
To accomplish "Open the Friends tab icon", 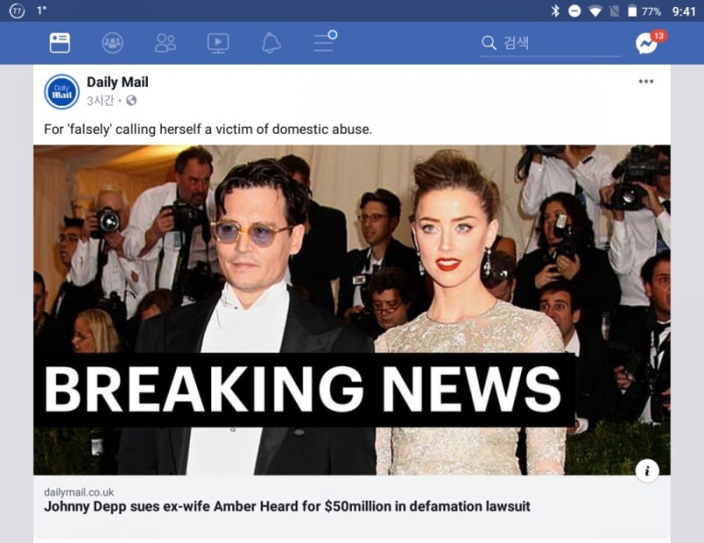I will (165, 43).
